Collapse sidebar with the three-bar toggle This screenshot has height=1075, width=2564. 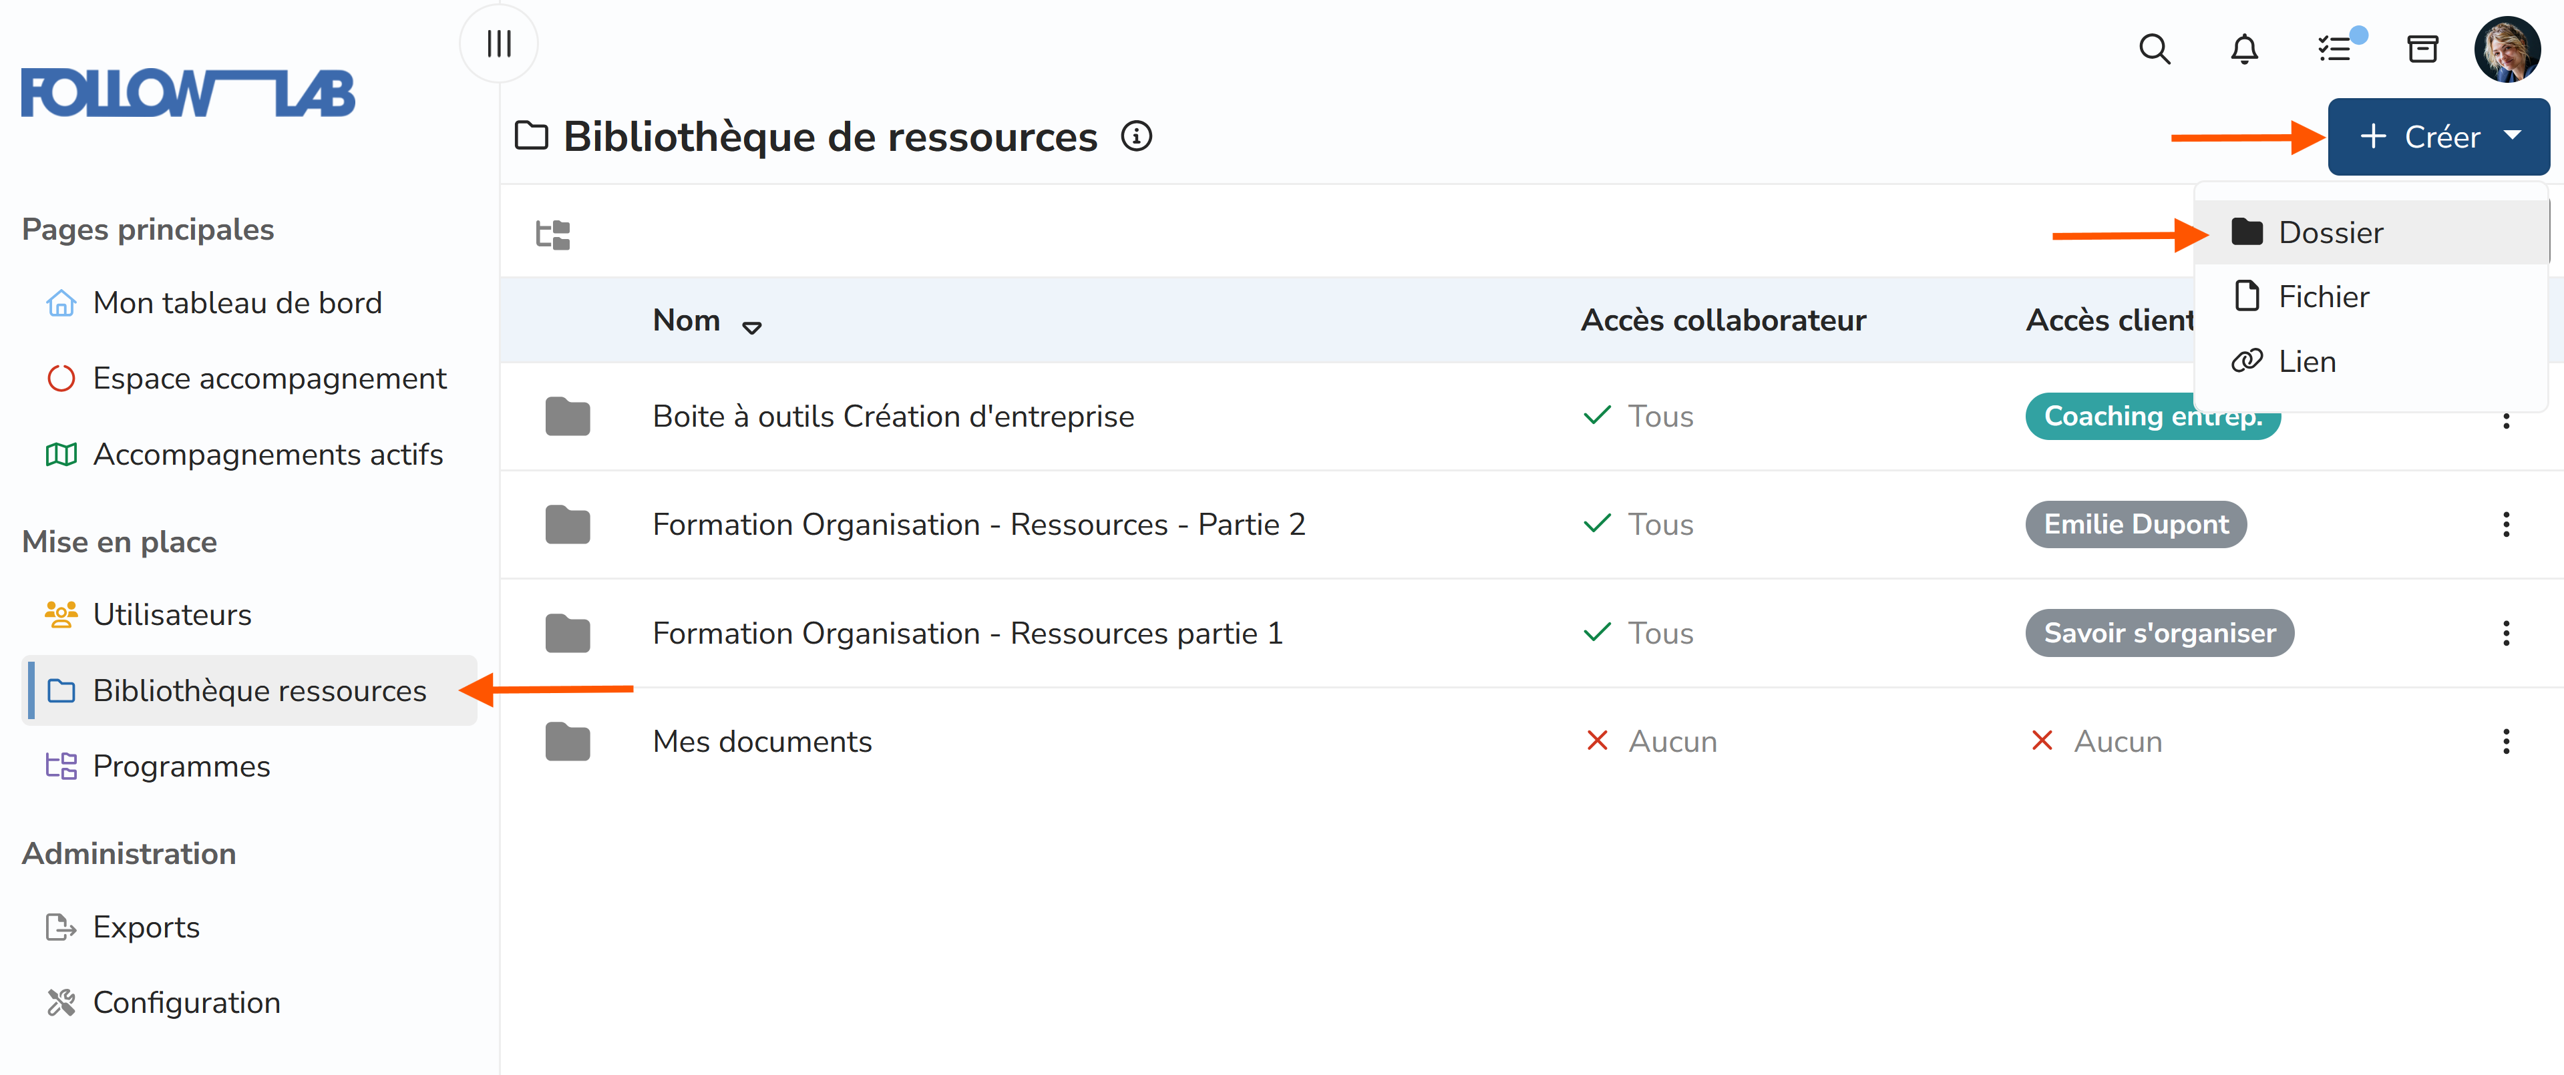coord(499,44)
